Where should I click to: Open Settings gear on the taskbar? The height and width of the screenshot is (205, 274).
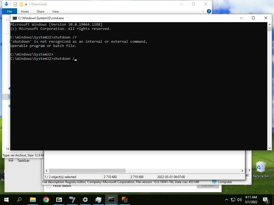click(85, 200)
